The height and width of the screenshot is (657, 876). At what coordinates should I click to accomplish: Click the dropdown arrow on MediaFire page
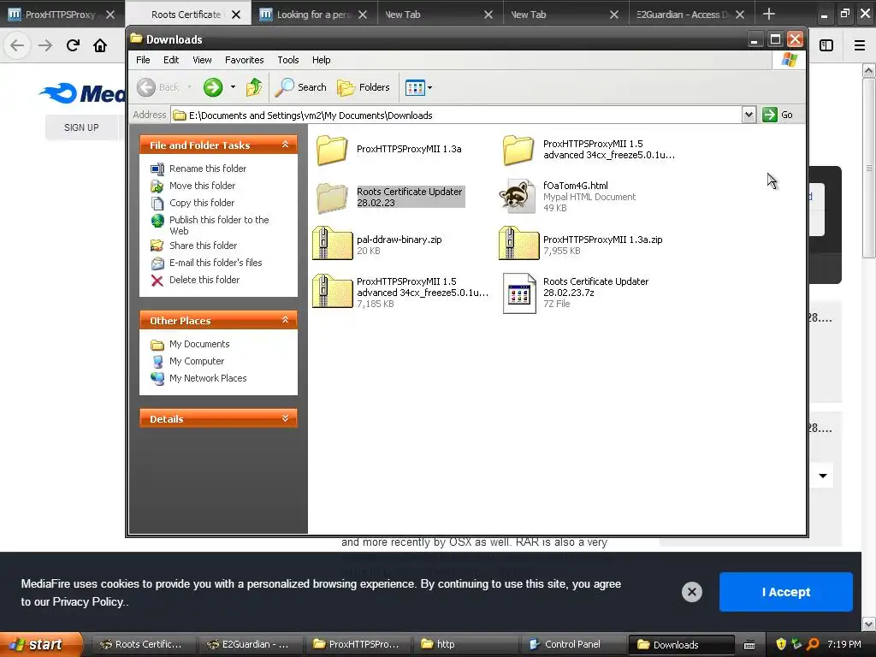[x=823, y=476]
